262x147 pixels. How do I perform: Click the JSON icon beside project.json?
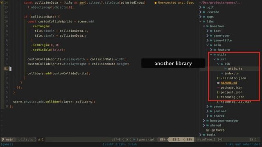[218, 92]
